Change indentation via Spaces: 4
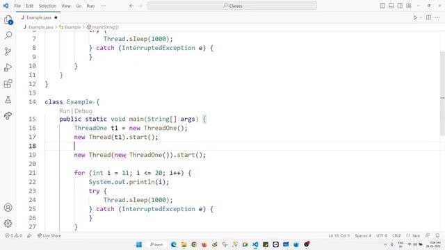Screen dimensions: 445x250 tap(363, 235)
